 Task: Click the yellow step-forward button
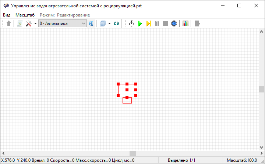pyautogui.click(x=148, y=23)
